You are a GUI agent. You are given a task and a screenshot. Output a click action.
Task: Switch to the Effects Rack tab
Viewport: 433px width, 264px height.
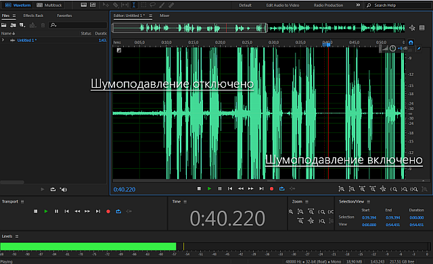[33, 16]
